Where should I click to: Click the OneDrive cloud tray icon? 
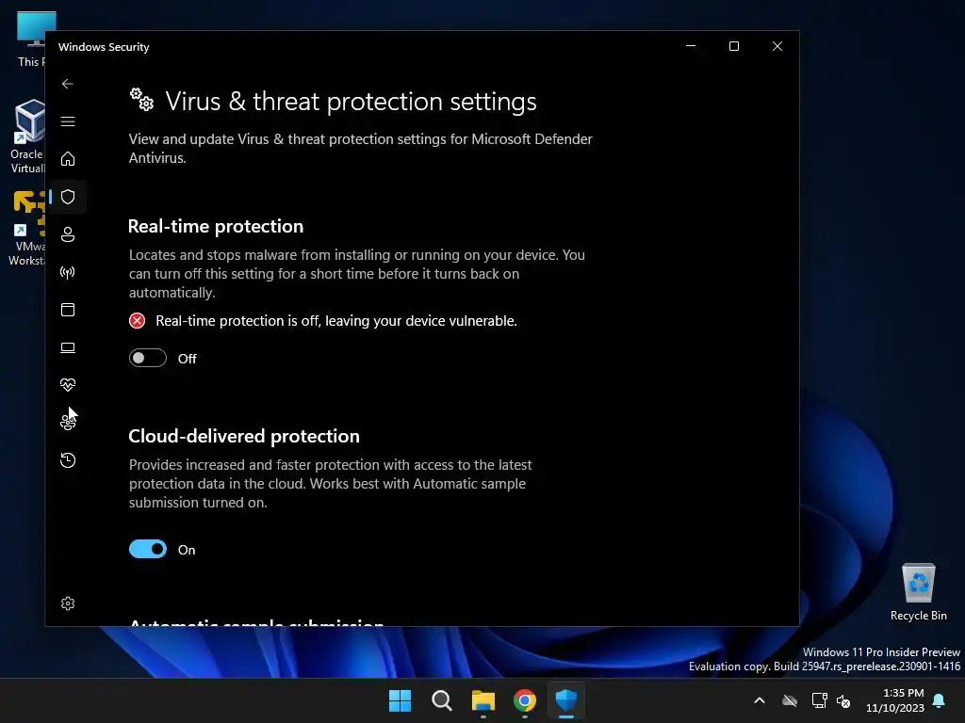click(x=790, y=700)
